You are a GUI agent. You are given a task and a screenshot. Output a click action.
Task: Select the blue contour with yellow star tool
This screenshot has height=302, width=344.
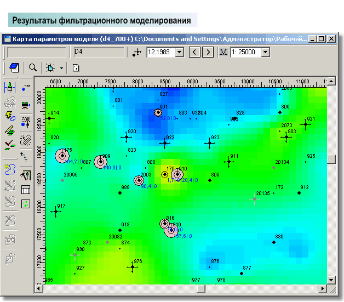point(10,169)
